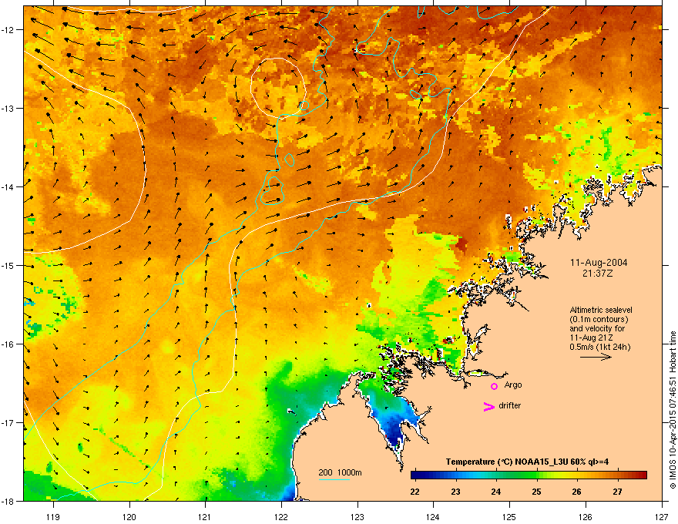
Task: Click the latitude '-17' axis label
Action: [x=8, y=422]
